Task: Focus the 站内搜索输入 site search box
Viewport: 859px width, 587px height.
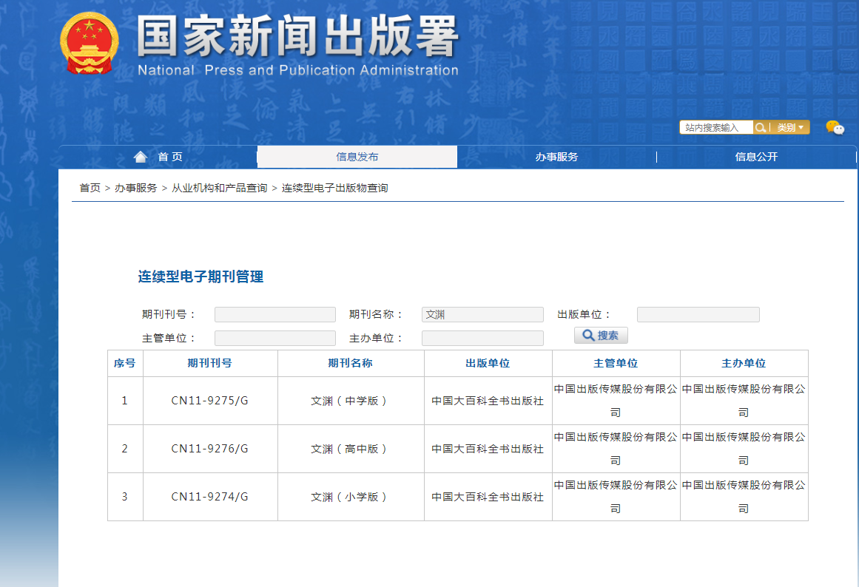Action: (716, 128)
